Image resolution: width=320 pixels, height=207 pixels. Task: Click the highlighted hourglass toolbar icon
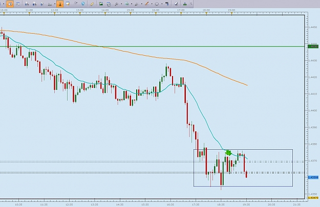tap(60, 4)
